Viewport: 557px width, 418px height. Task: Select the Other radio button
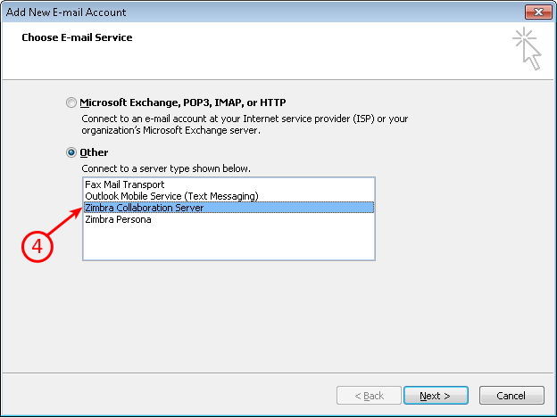[x=71, y=152]
